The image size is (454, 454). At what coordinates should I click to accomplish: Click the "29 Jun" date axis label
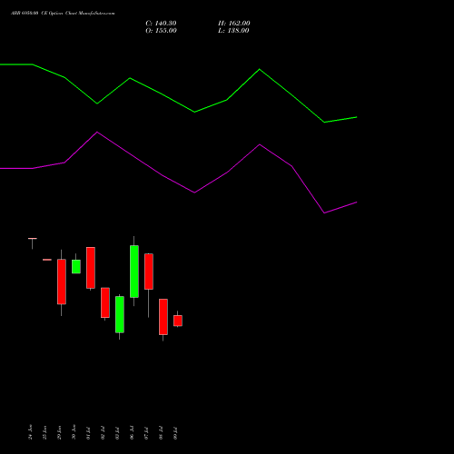(59, 432)
